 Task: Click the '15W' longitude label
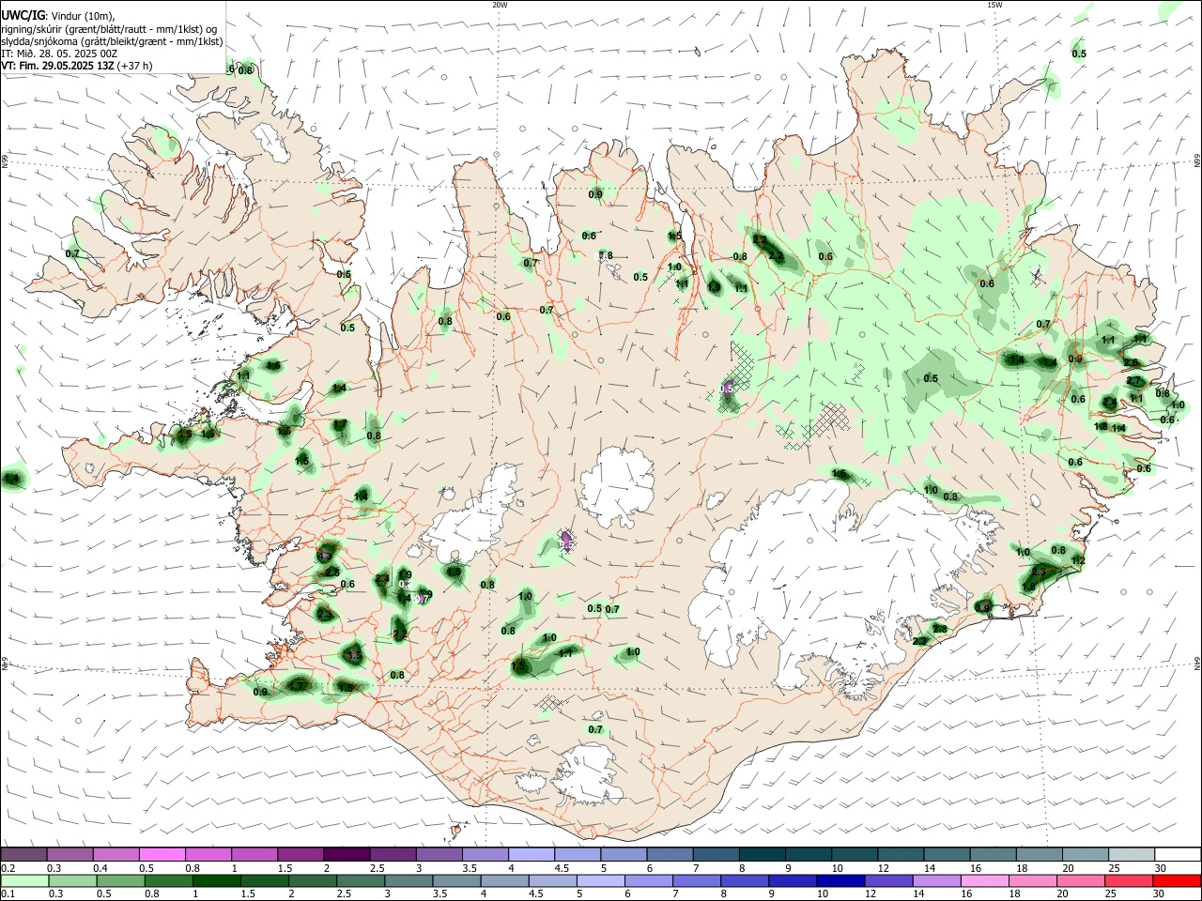click(994, 5)
